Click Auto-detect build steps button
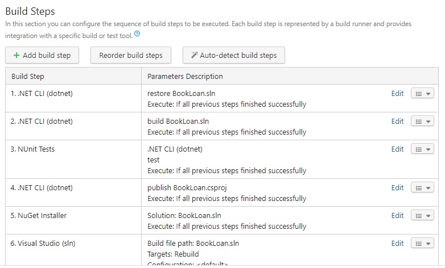 (234, 55)
